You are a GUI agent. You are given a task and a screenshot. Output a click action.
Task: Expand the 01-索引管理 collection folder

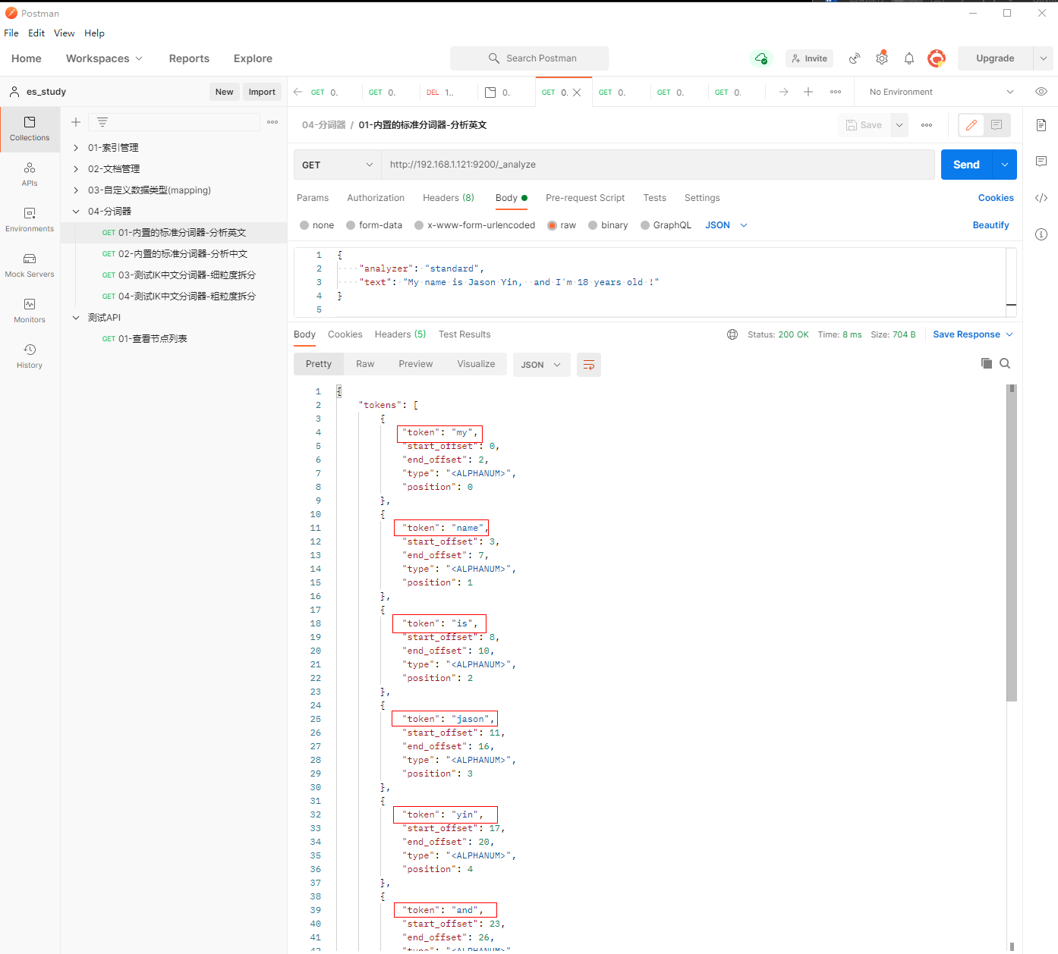pyautogui.click(x=76, y=148)
